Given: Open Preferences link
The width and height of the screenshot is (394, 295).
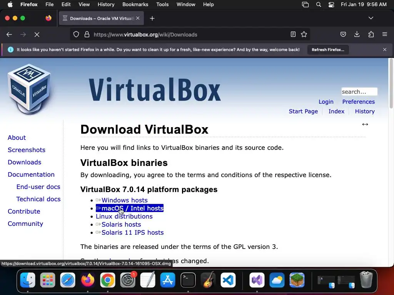Looking at the screenshot, I should click(x=358, y=101).
